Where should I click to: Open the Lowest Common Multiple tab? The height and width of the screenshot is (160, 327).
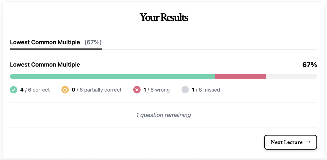tap(45, 42)
